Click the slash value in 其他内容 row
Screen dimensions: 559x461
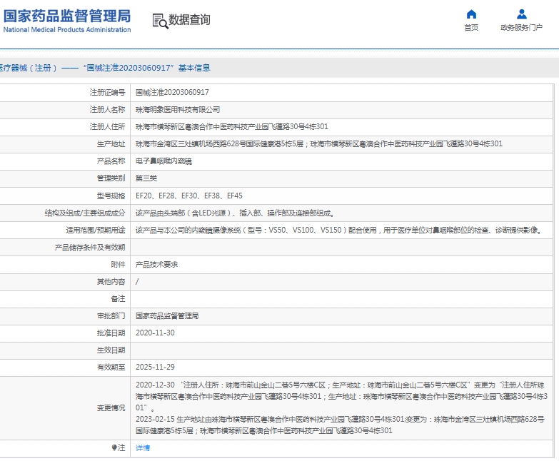[x=137, y=282]
